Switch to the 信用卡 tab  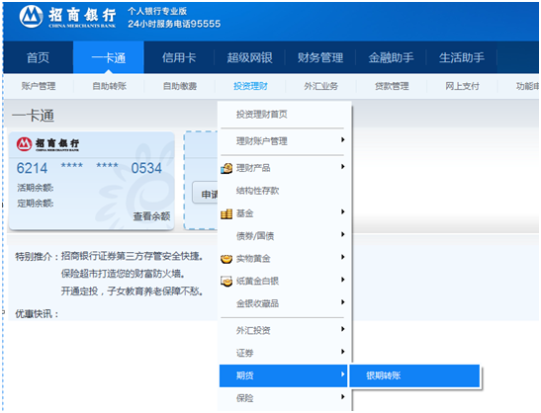tap(179, 57)
